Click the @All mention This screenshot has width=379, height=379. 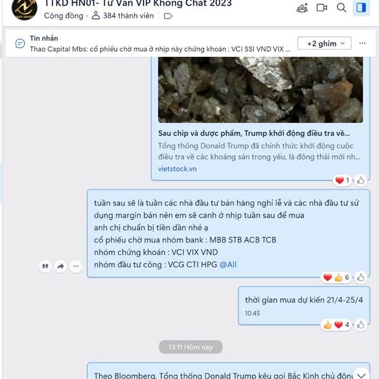[x=228, y=265]
